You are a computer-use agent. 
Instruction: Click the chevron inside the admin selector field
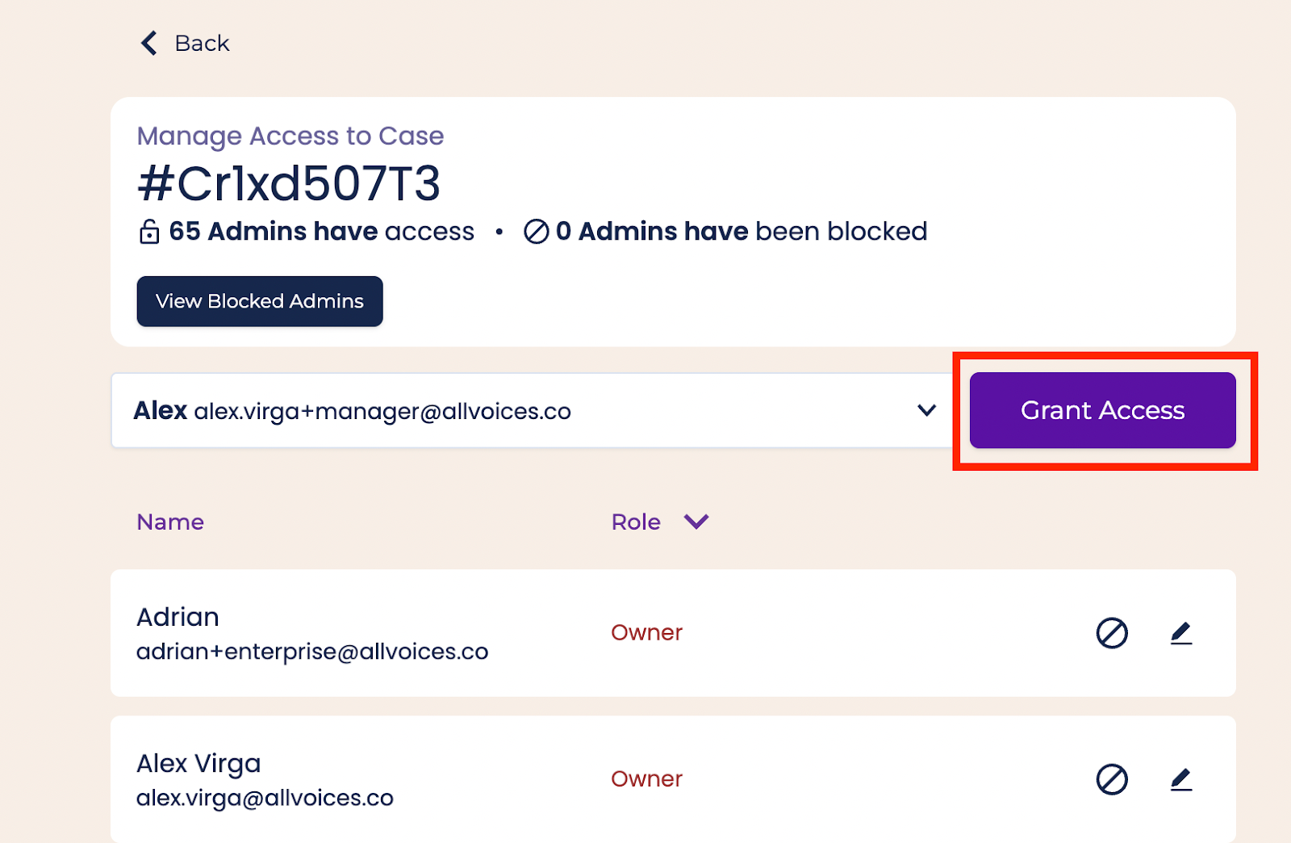point(925,410)
